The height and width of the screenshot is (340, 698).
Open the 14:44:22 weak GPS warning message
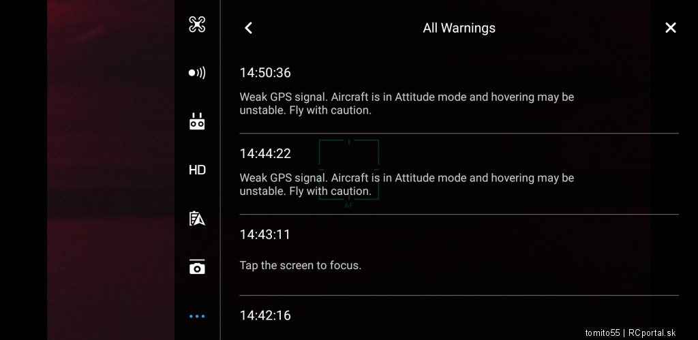tap(407, 184)
